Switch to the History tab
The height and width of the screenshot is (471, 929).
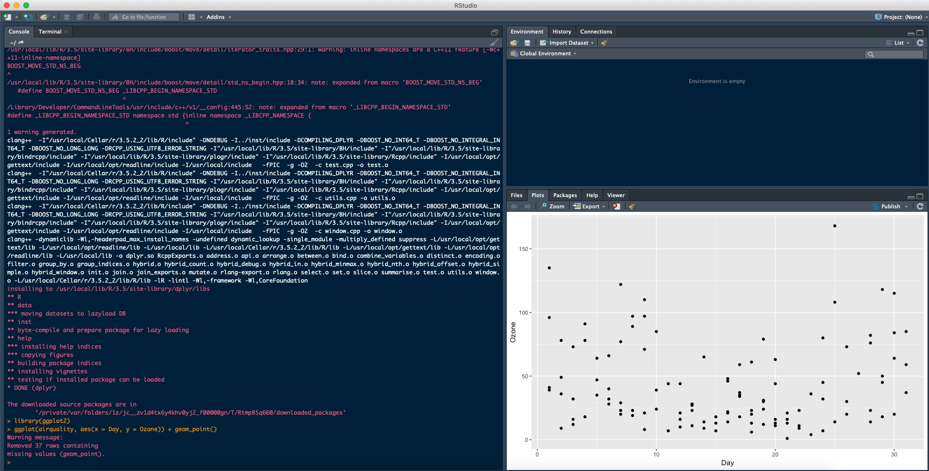click(562, 32)
